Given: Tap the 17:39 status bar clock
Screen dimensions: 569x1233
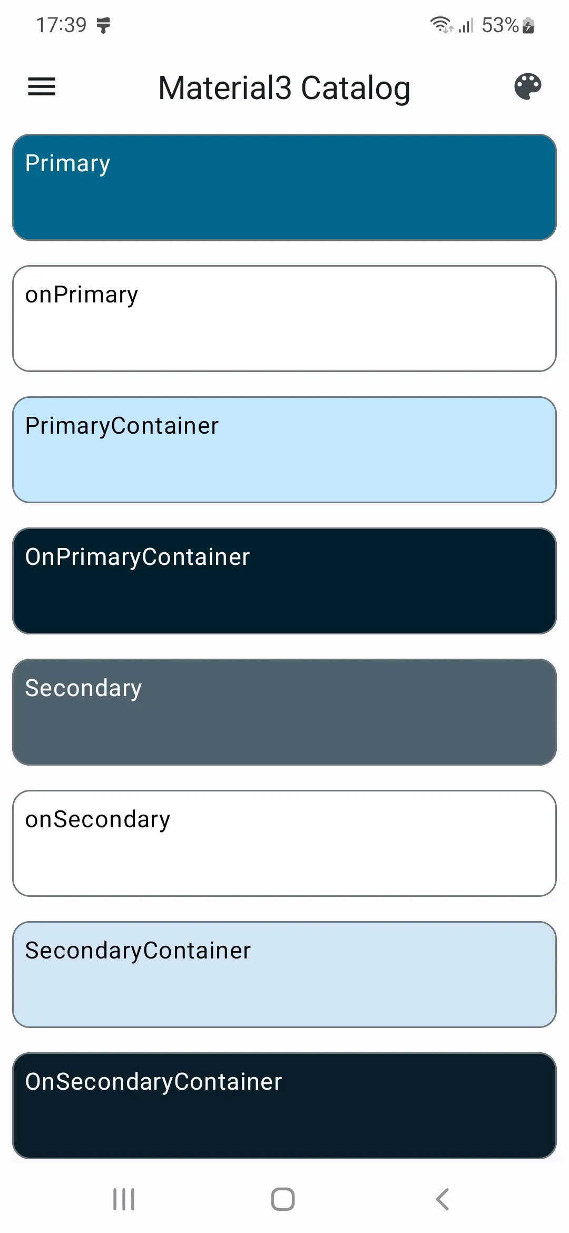Looking at the screenshot, I should (x=61, y=25).
